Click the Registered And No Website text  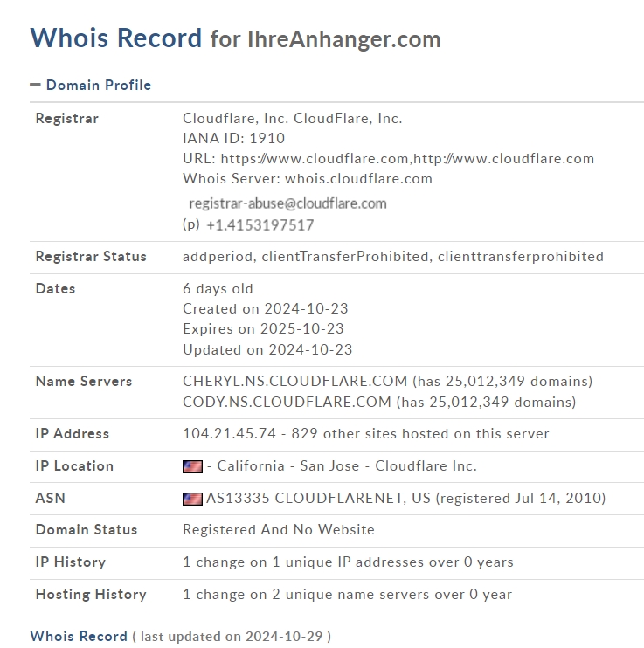[279, 530]
